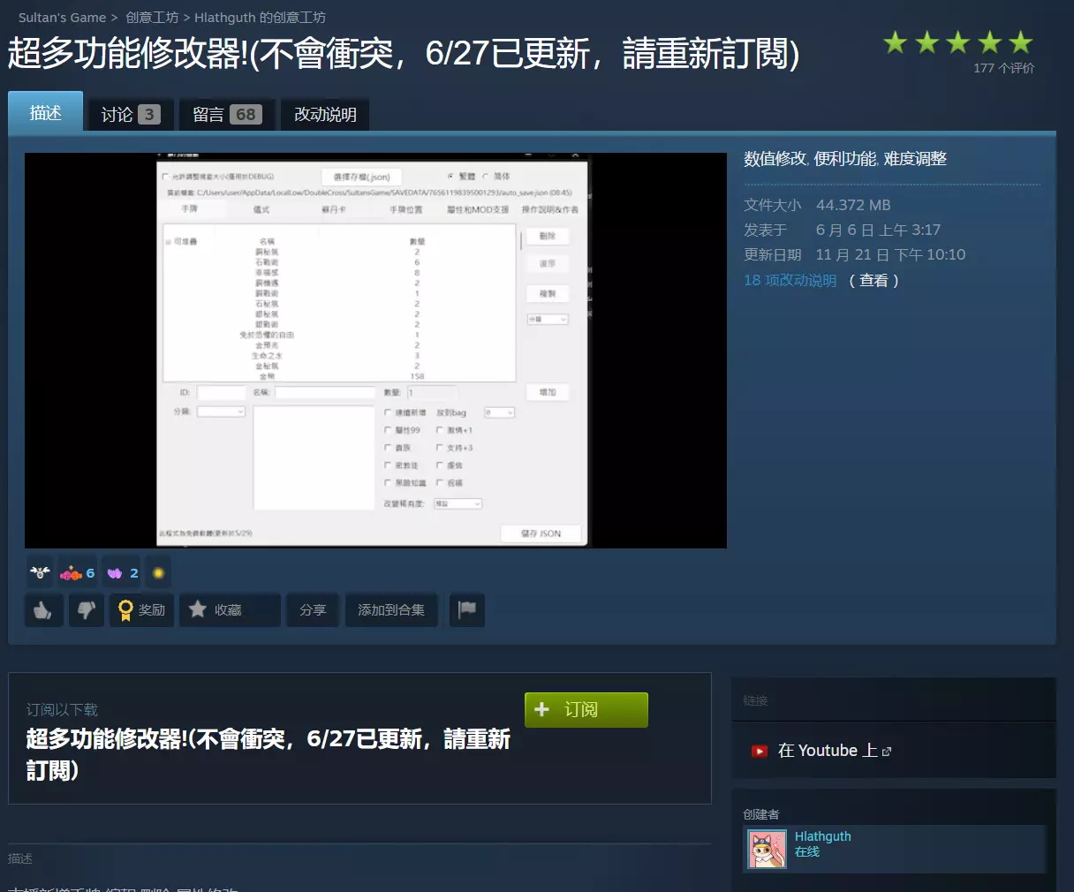Click the 创建者 section heading
The width and height of the screenshot is (1074, 892).
[761, 814]
